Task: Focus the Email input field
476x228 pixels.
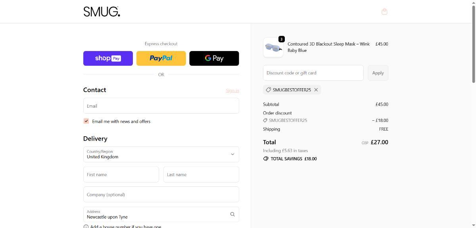Action: (161, 106)
